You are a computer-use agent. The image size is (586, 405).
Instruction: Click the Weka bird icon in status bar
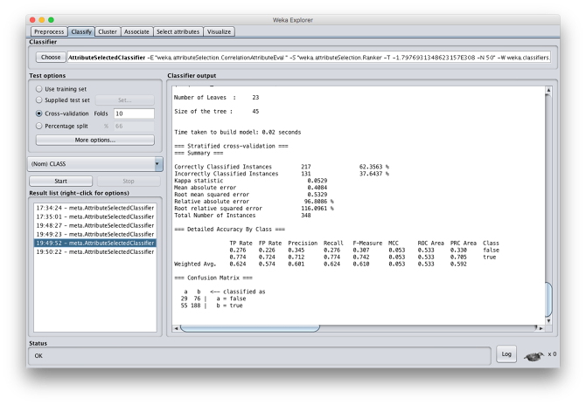(534, 354)
